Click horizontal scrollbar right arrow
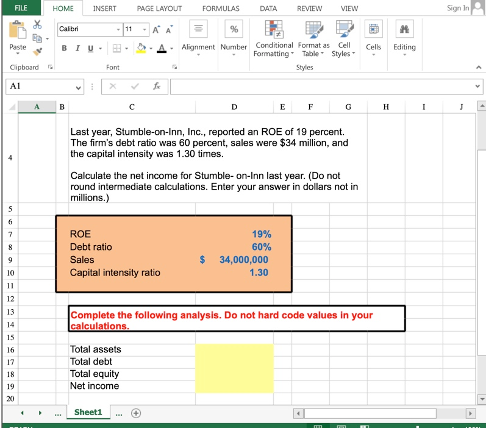486x428 pixels. point(471,413)
